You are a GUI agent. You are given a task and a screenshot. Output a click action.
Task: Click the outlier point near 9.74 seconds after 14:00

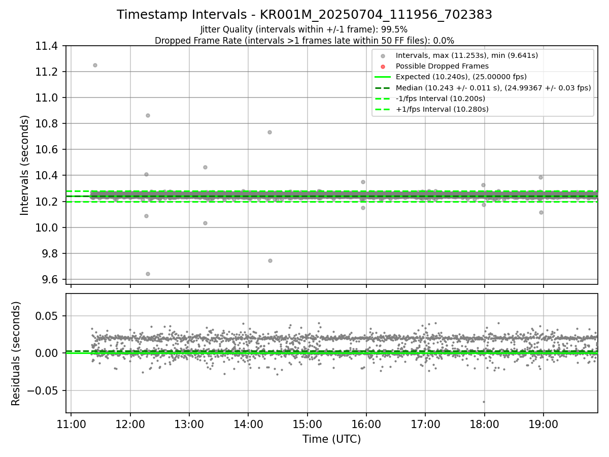(270, 260)
